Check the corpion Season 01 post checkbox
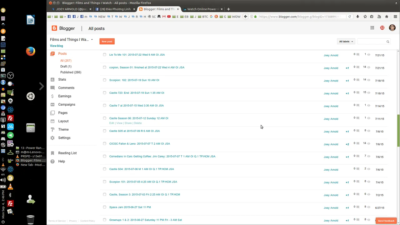400x225 pixels. click(x=105, y=67)
